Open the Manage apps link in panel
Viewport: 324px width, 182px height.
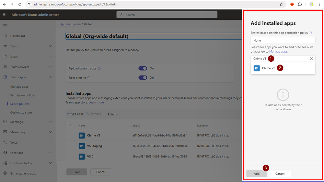click(278, 52)
